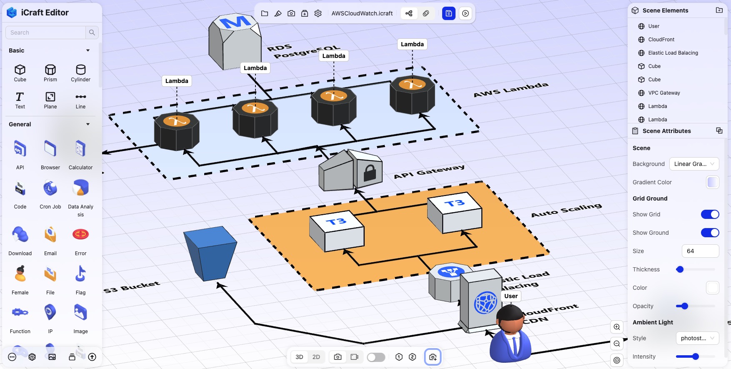Pick the Calculator element icon
The height and width of the screenshot is (369, 731).
point(80,149)
